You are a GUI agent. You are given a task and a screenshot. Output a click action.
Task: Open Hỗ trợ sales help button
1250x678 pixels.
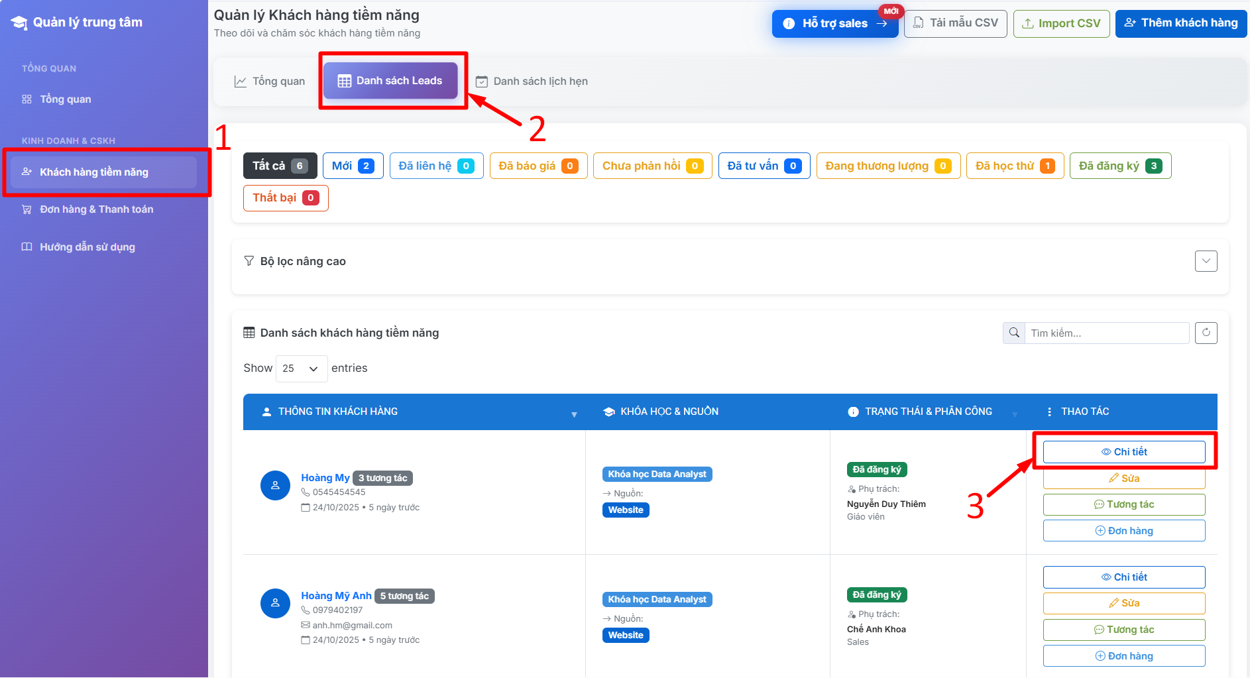pos(834,23)
